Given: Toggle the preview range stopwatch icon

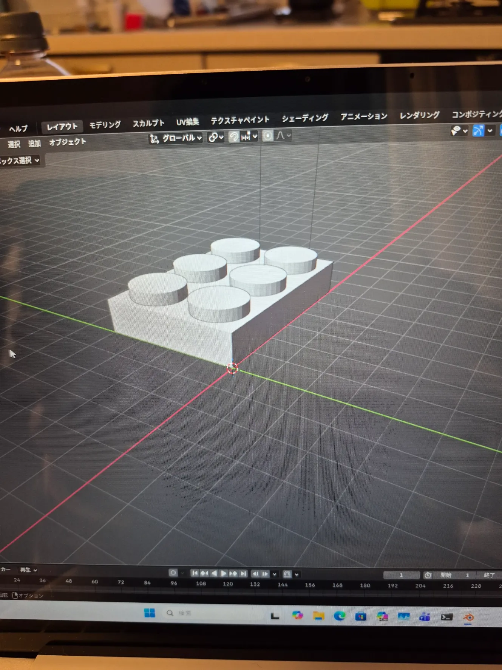Looking at the screenshot, I should pyautogui.click(x=428, y=575).
